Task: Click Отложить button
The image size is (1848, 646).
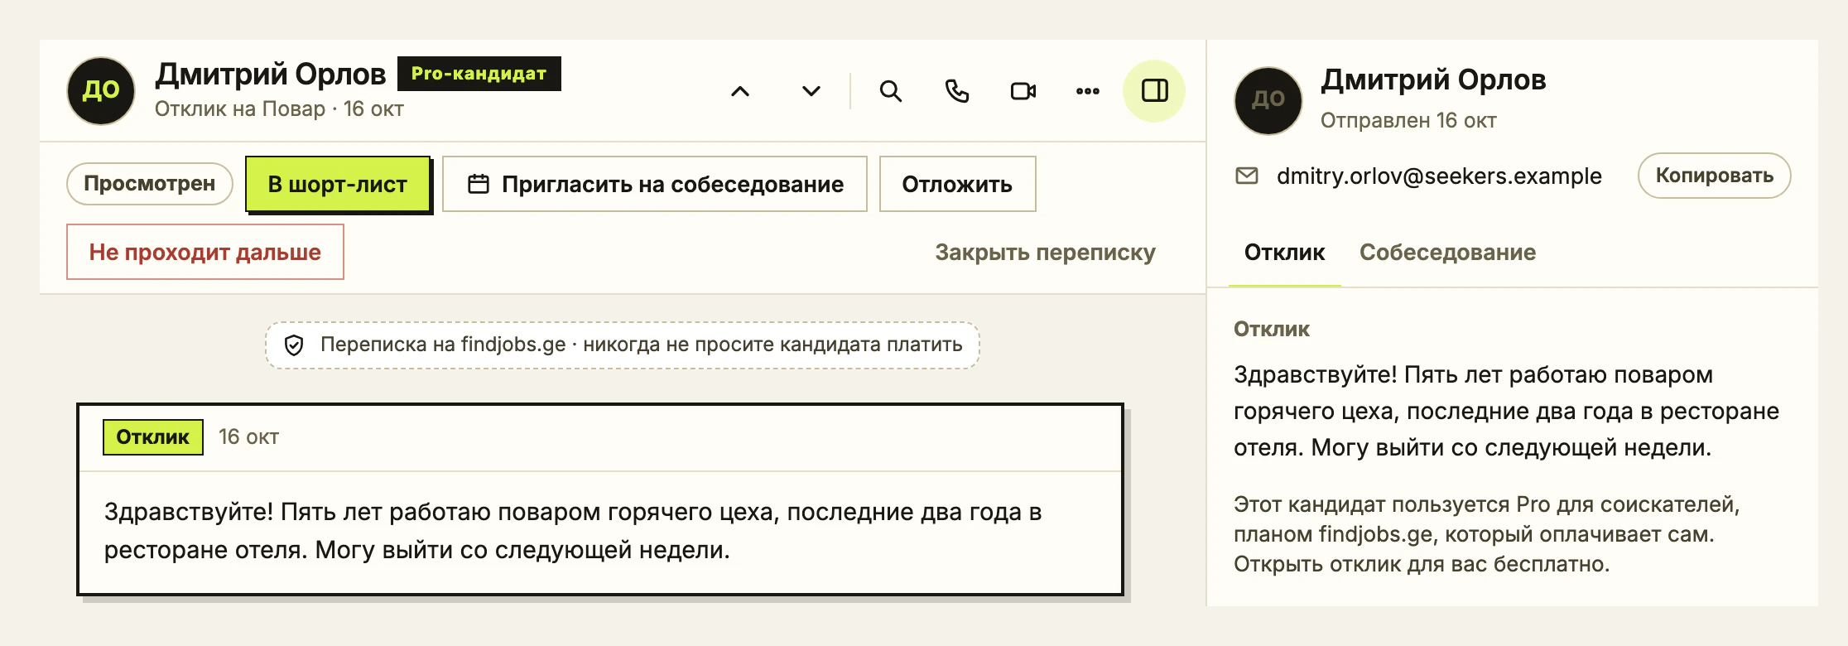Action: tap(958, 184)
